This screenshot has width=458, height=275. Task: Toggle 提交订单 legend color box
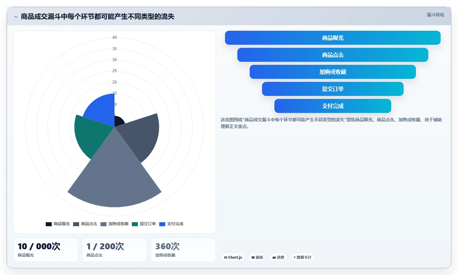pyautogui.click(x=135, y=224)
